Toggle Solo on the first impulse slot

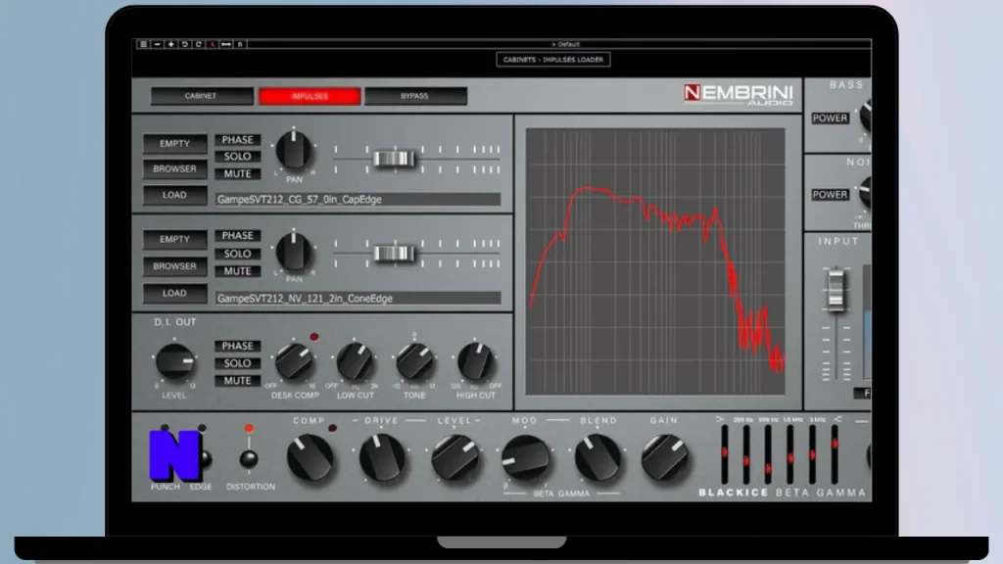(x=237, y=156)
